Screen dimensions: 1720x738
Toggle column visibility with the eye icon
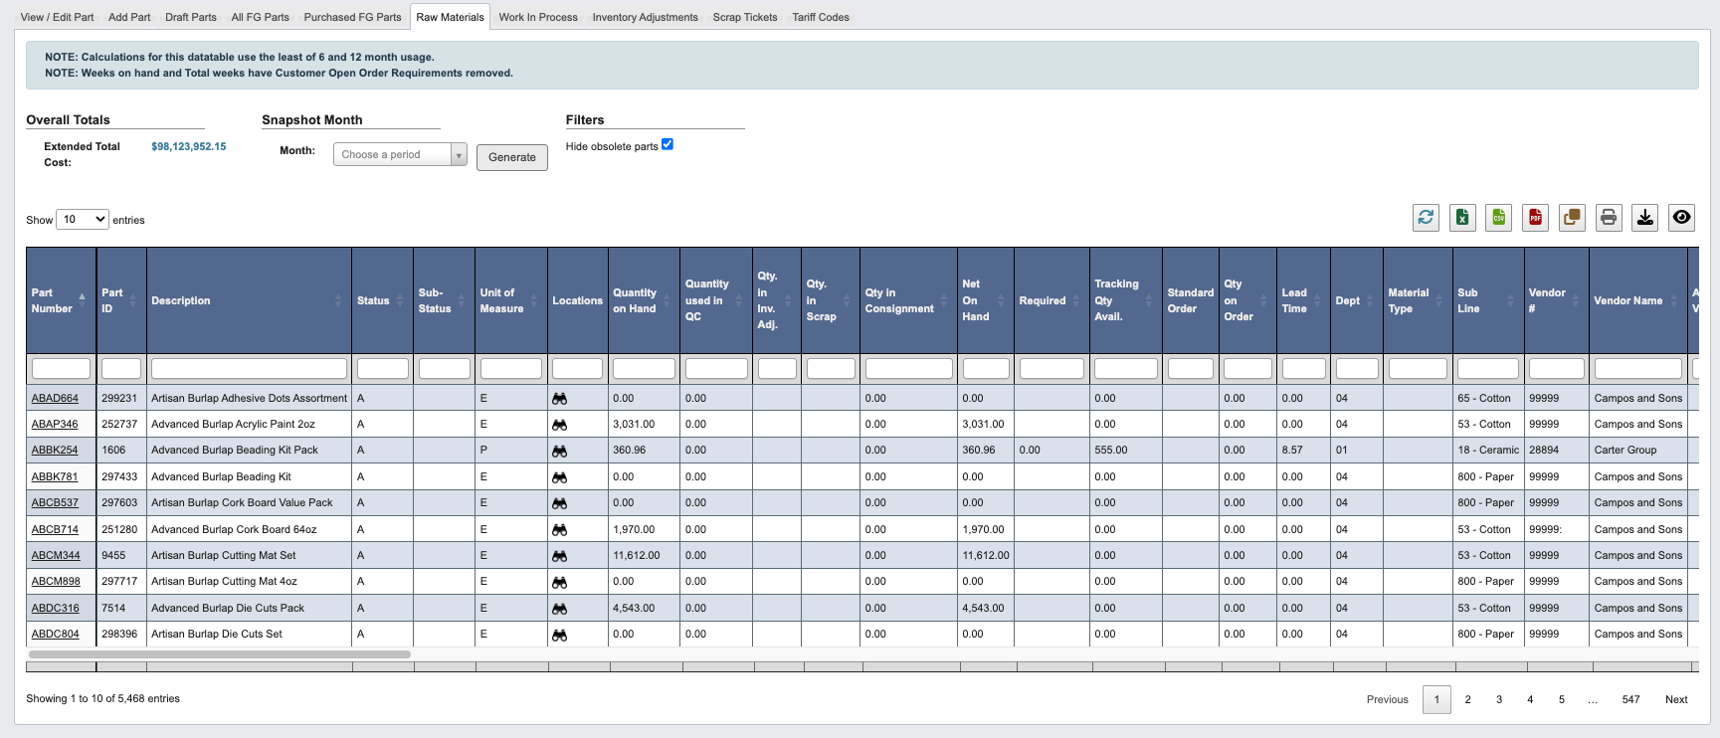[1681, 217]
